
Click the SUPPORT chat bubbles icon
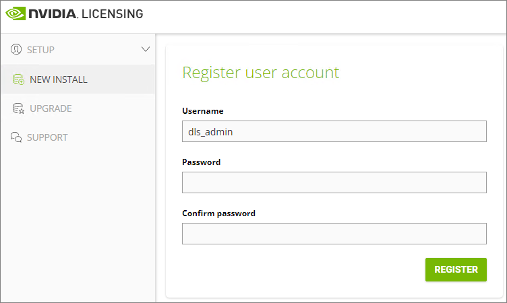pos(17,137)
